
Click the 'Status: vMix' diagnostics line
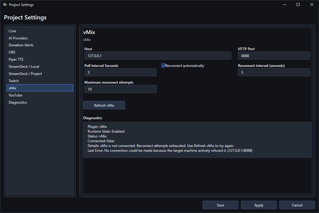97,136
